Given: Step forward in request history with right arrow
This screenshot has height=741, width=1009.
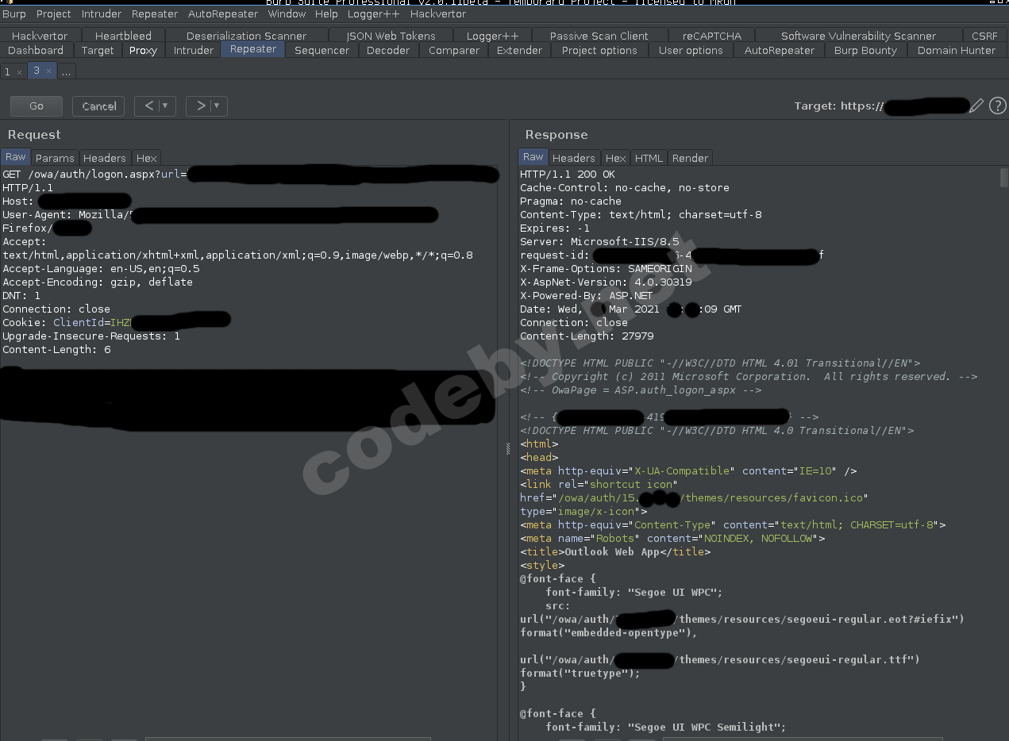Looking at the screenshot, I should click(199, 106).
